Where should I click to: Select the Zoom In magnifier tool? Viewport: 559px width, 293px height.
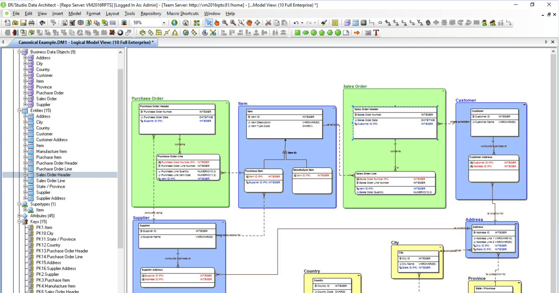coord(224,22)
